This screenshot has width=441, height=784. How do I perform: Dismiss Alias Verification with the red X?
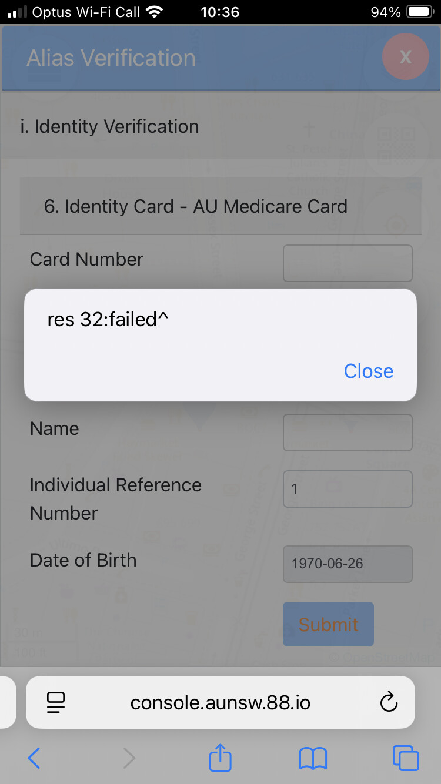click(x=405, y=56)
